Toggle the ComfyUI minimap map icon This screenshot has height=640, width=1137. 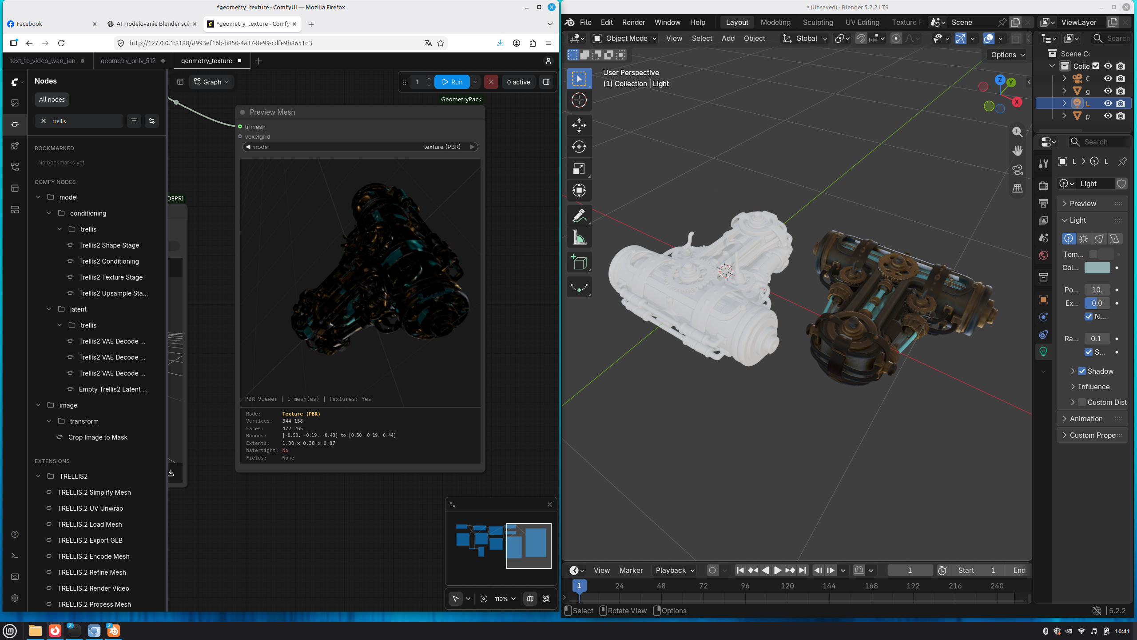(x=530, y=599)
